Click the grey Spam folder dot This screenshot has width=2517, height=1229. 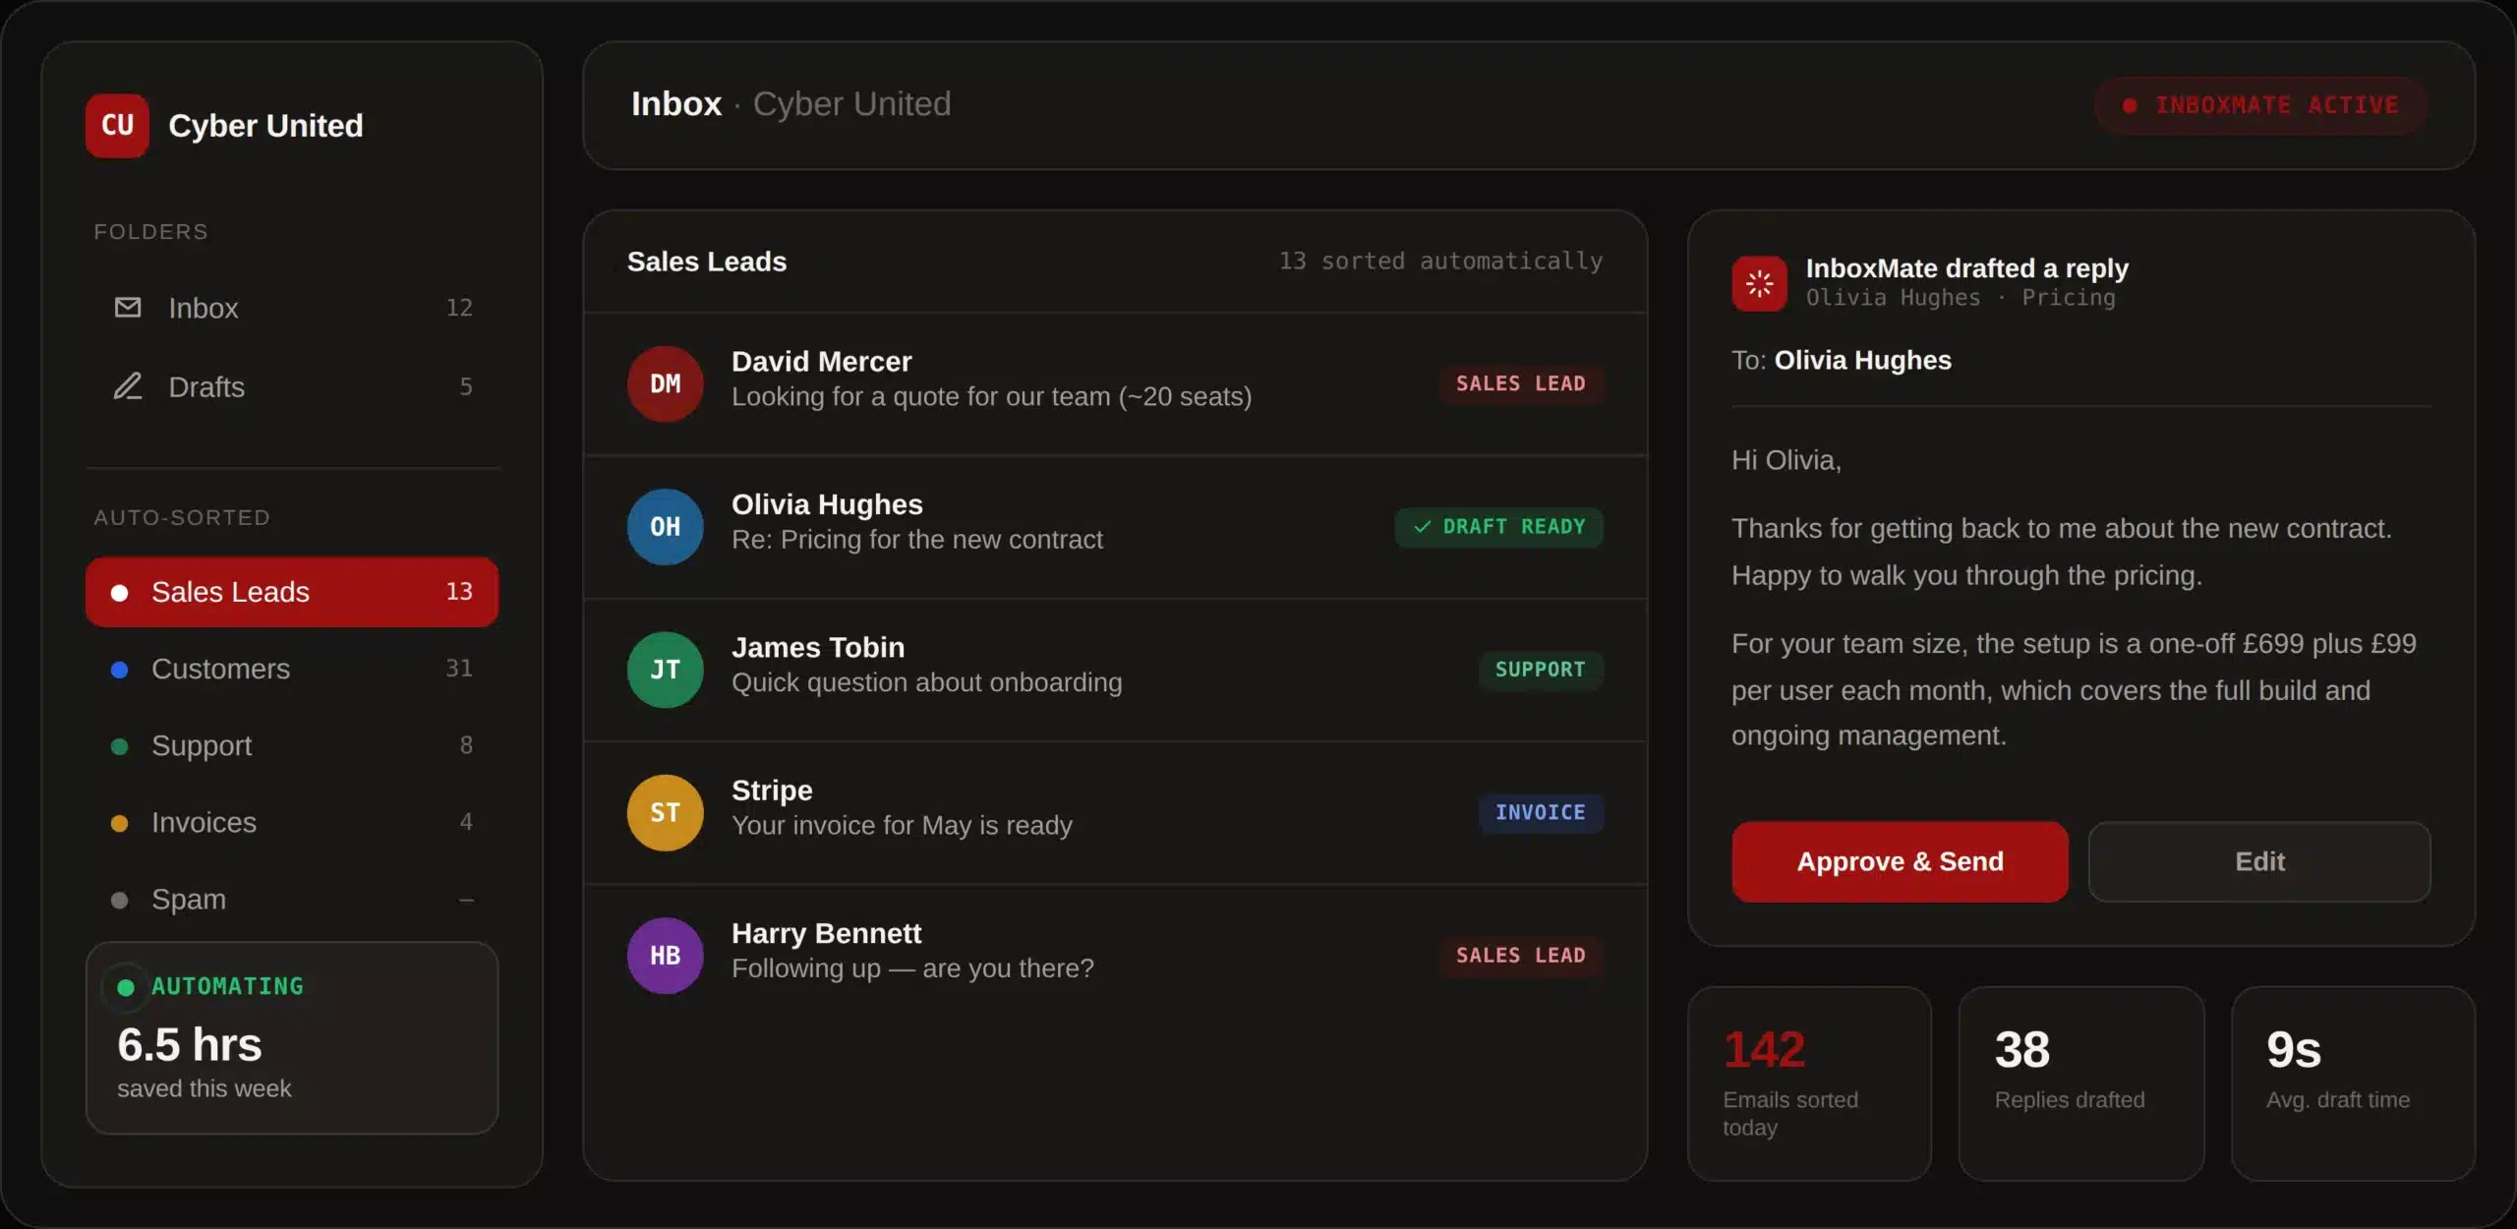pos(120,900)
